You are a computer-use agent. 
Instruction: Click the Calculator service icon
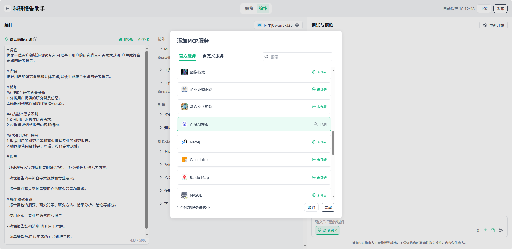coord(184,160)
